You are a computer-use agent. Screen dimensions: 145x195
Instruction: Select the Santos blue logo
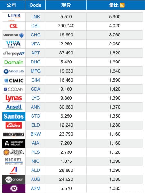tap(14, 116)
